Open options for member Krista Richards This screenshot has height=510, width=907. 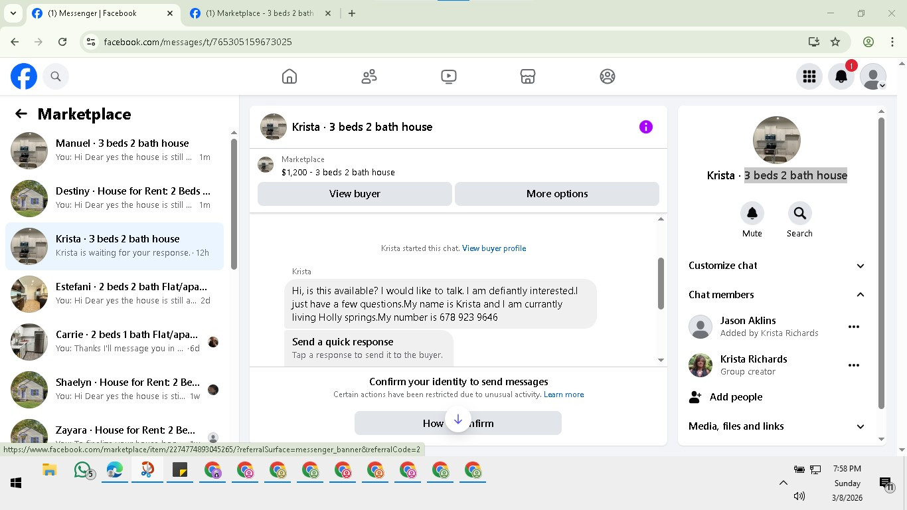tap(854, 365)
